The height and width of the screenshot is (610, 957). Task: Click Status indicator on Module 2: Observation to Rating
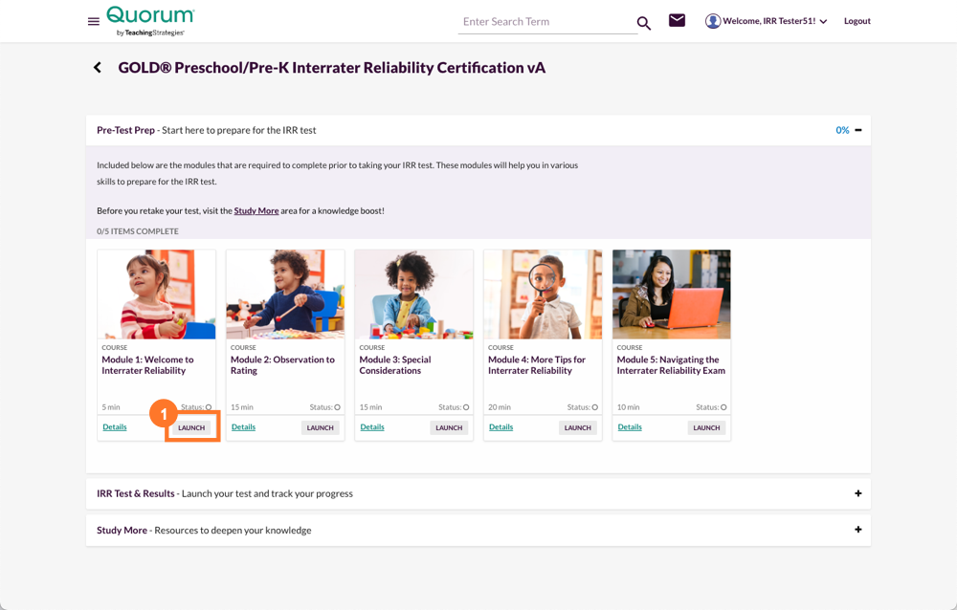[336, 406]
